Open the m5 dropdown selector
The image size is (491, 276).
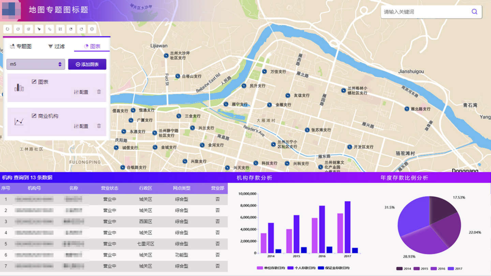(x=36, y=64)
